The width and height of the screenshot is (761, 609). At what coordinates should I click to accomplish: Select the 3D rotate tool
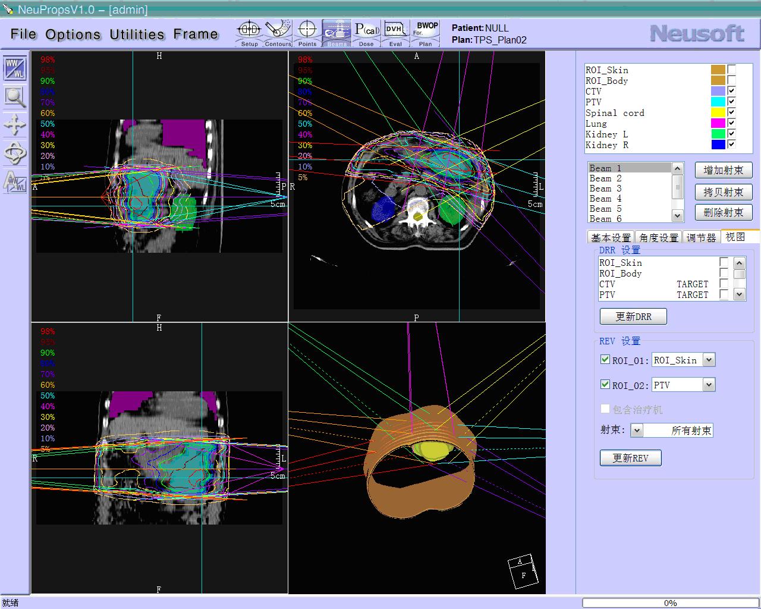(15, 153)
